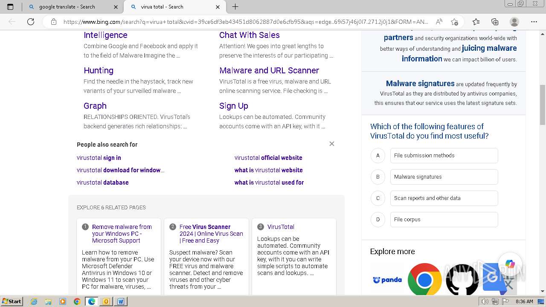Open the Copilot floating icon
546x307 pixels.
pyautogui.click(x=510, y=265)
